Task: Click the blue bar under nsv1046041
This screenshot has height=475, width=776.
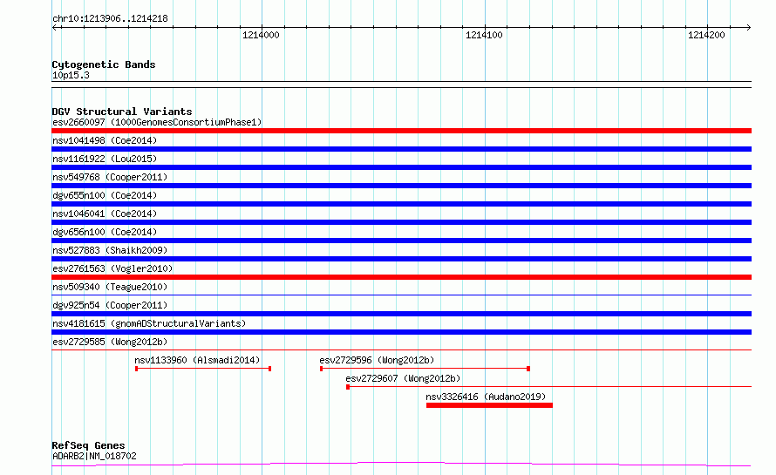Action: (401, 222)
